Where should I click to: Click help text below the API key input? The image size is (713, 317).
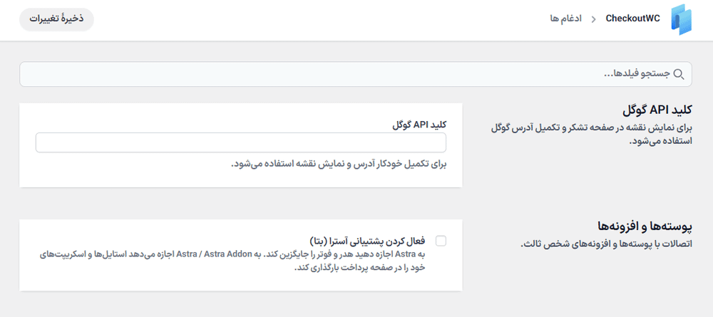click(339, 164)
